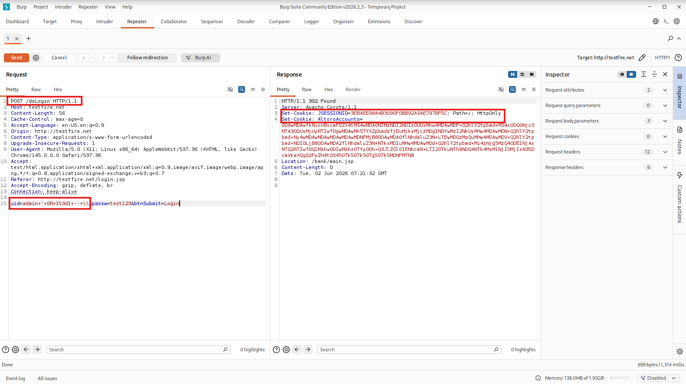Select side-by-side layout in Response header

tap(513, 74)
